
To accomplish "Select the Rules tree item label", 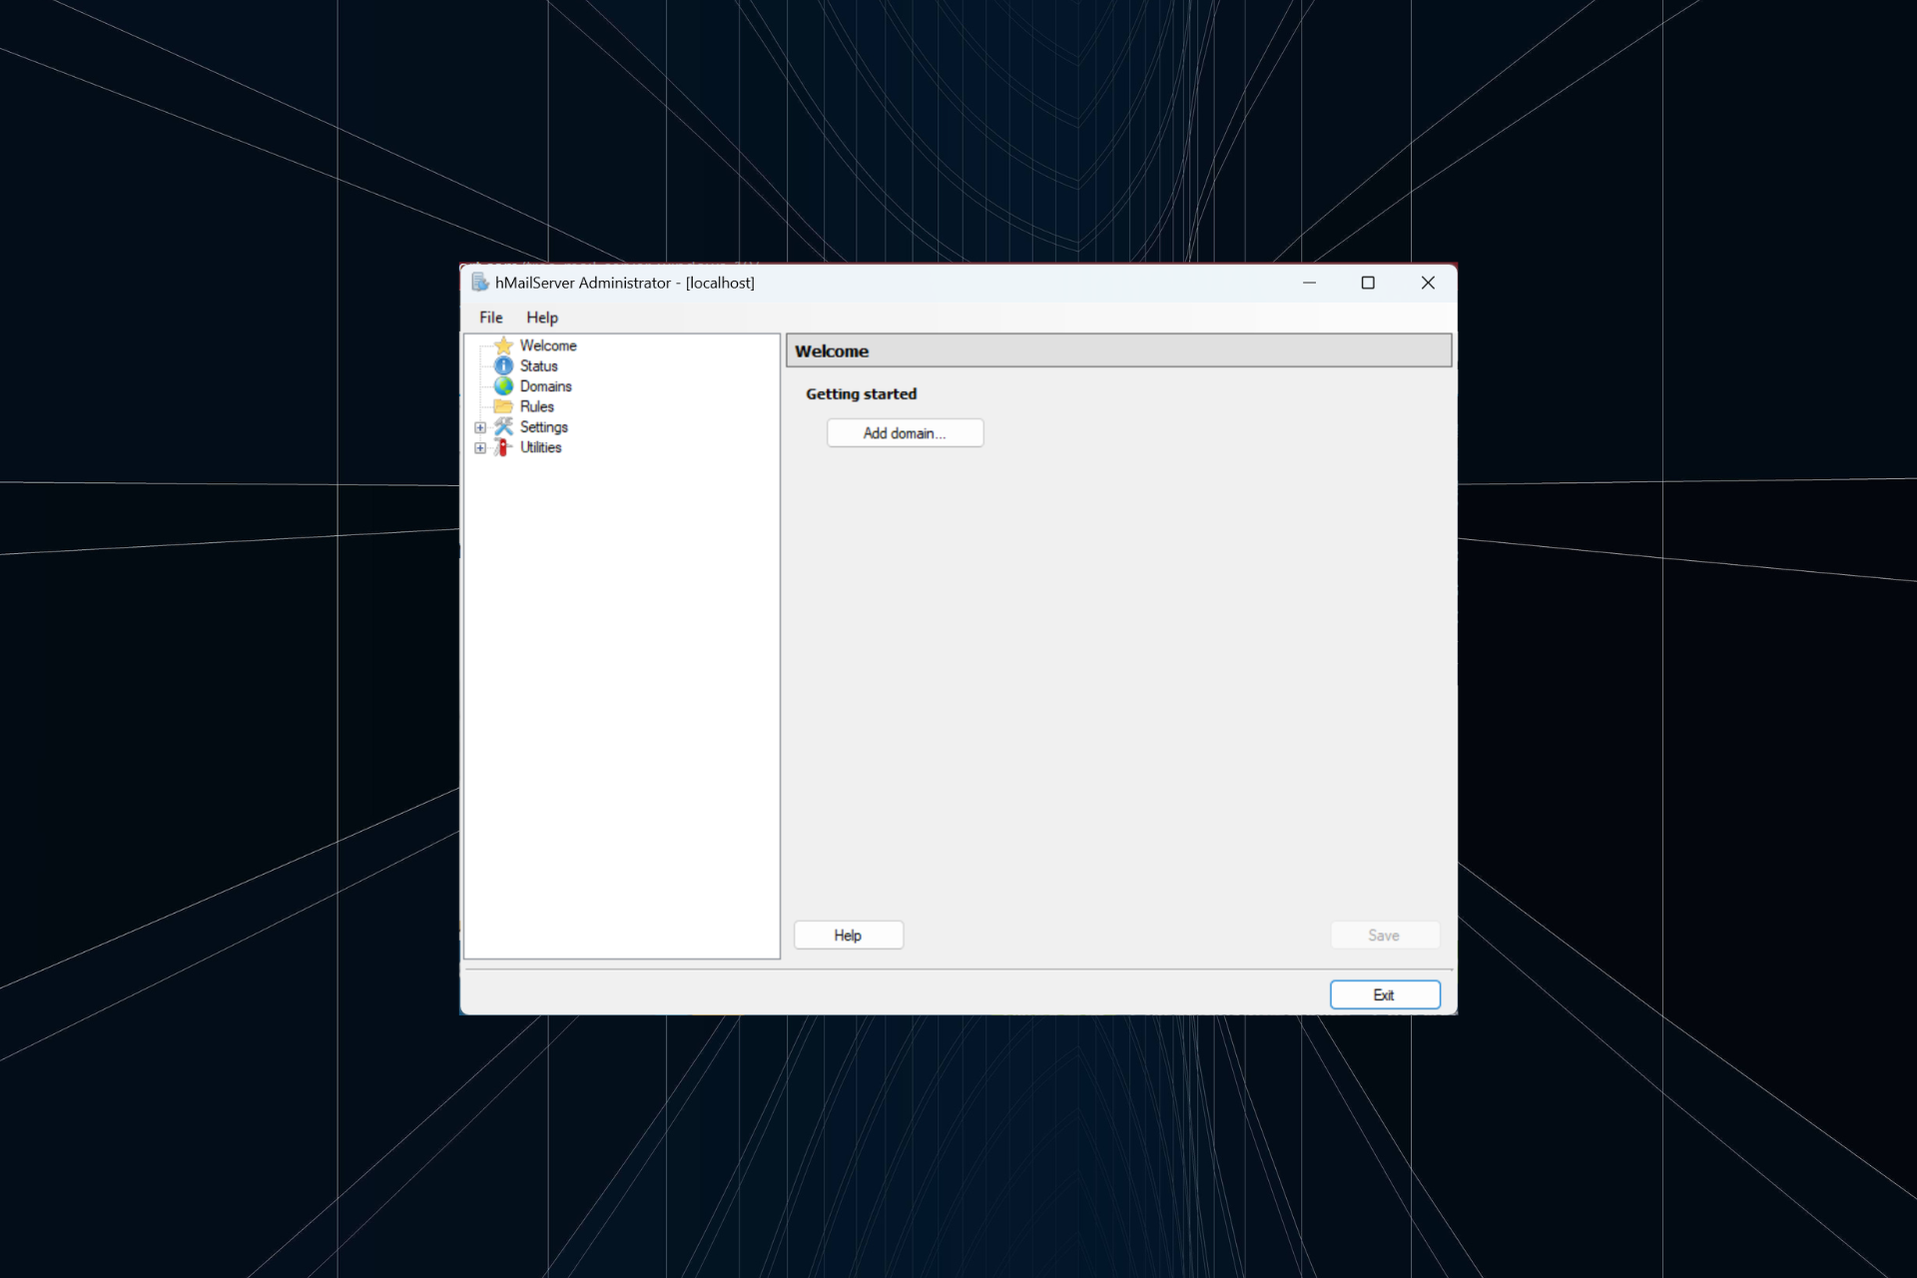I will (536, 406).
